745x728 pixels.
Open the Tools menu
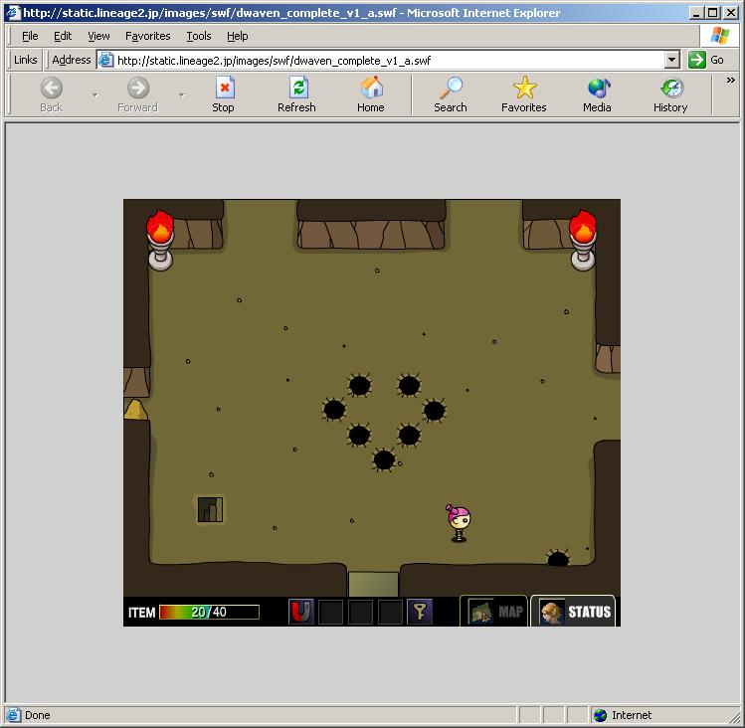coord(199,36)
